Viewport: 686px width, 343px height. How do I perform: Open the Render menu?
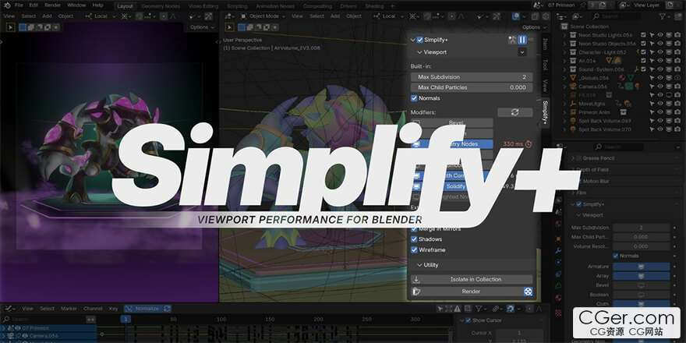tap(52, 5)
